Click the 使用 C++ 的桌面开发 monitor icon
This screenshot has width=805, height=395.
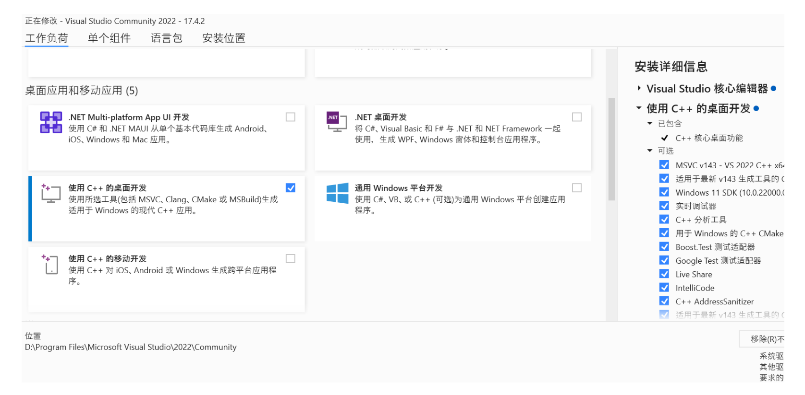51,193
